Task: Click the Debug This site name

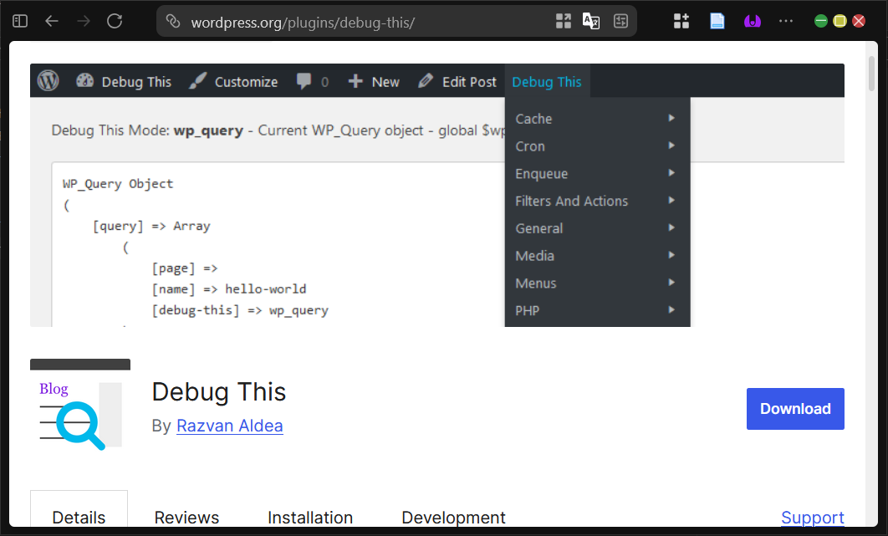Action: (136, 82)
